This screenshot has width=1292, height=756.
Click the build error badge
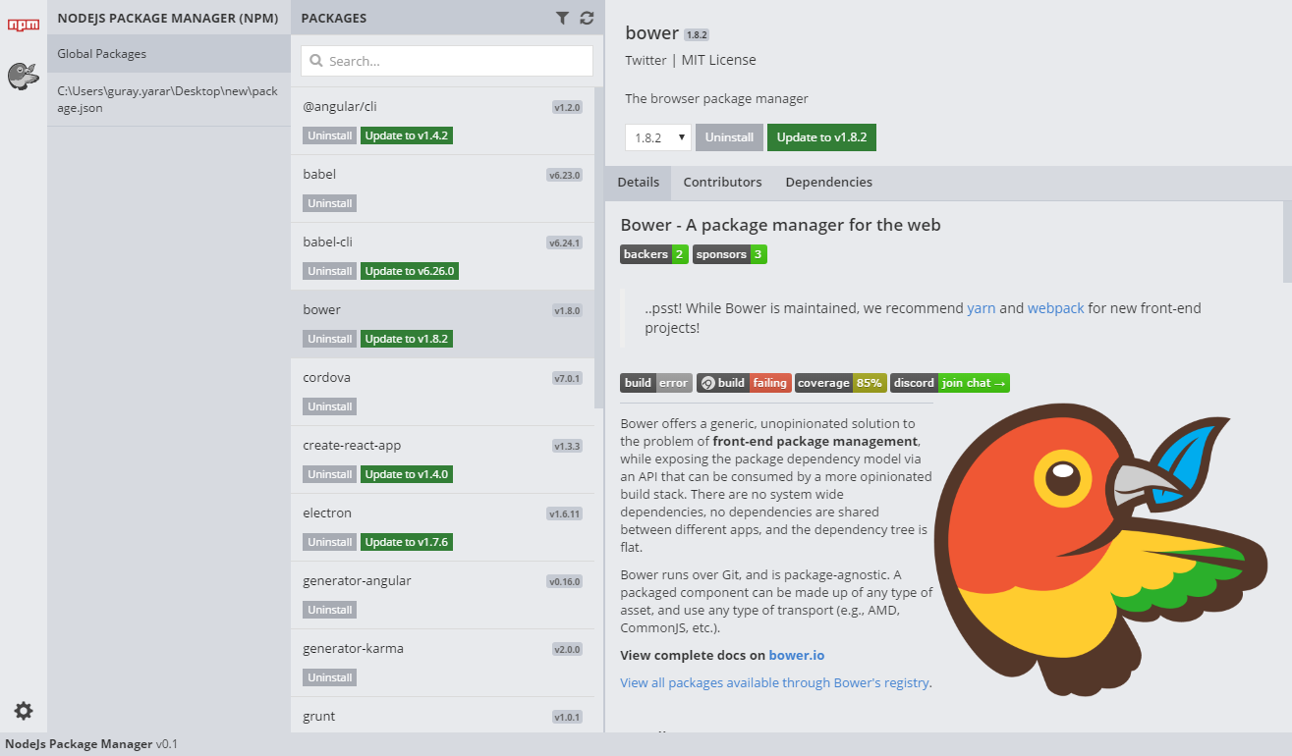point(656,383)
